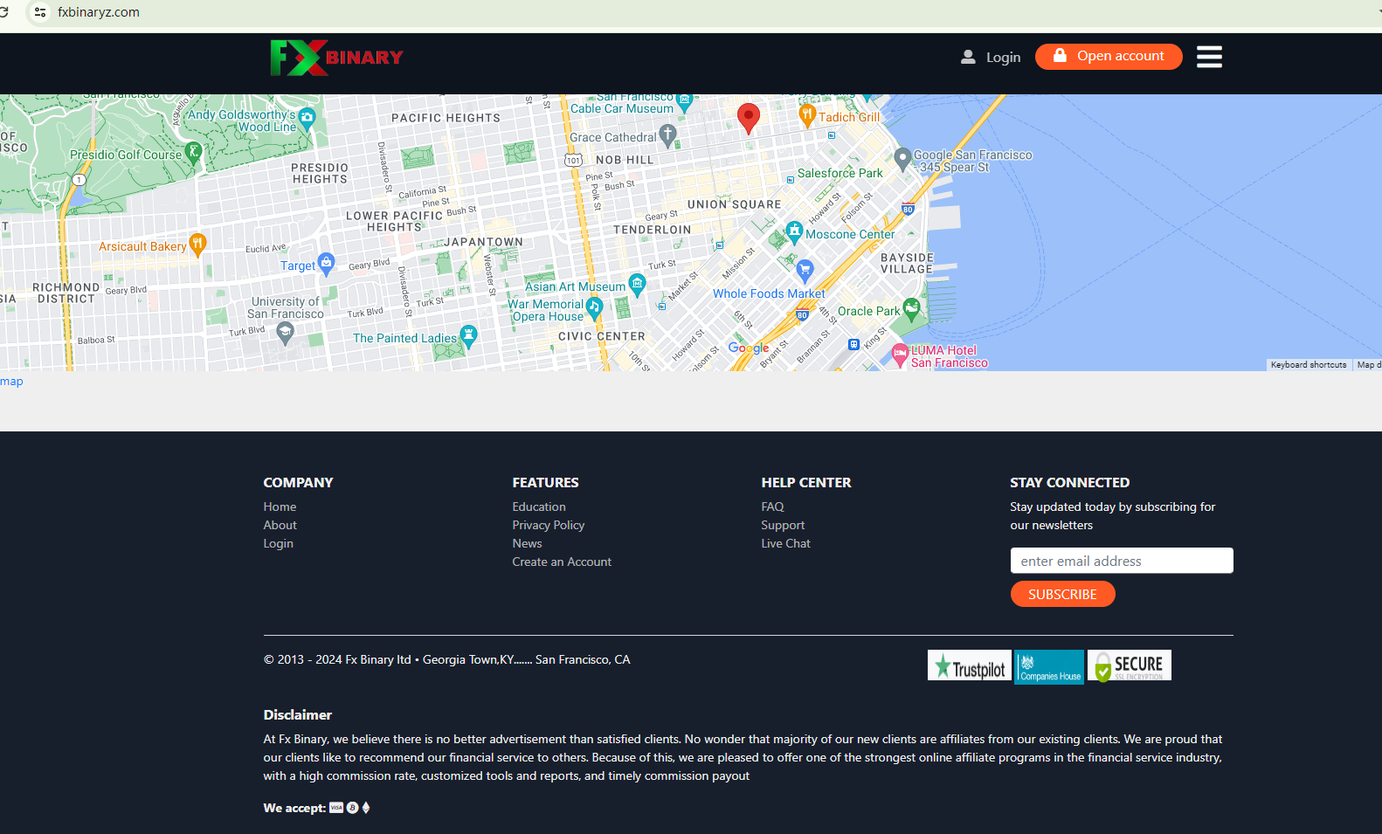
Task: Click the War Memorial Opera House marker
Action: click(x=594, y=307)
